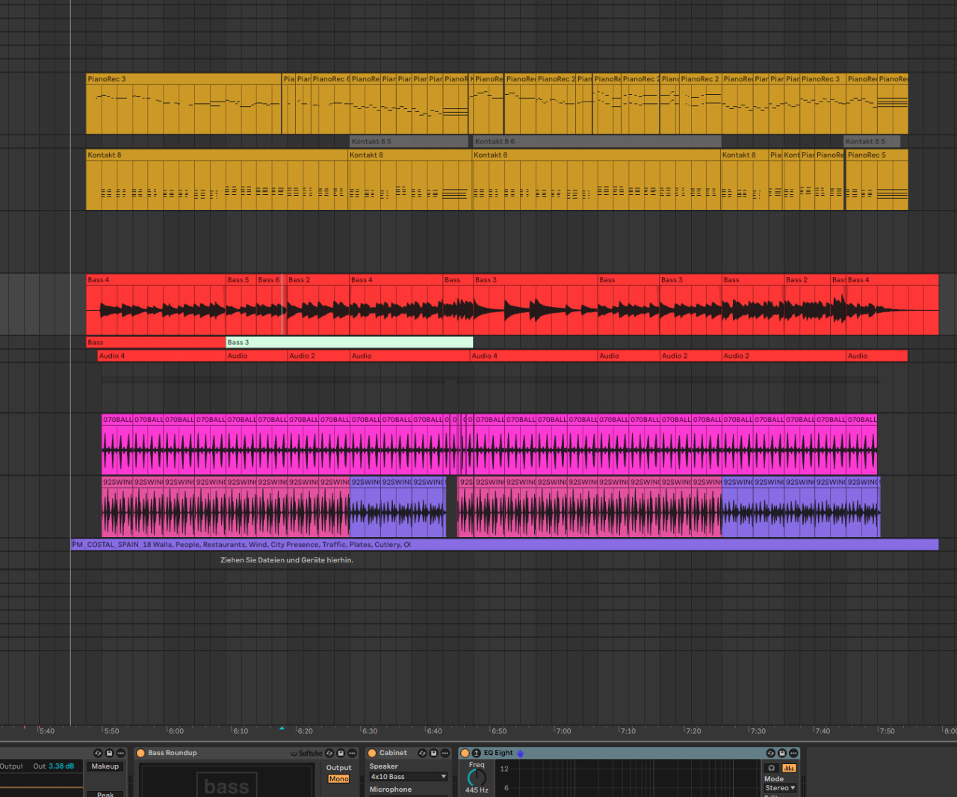Save the Cabinet device preset
The height and width of the screenshot is (797, 957).
click(x=433, y=753)
